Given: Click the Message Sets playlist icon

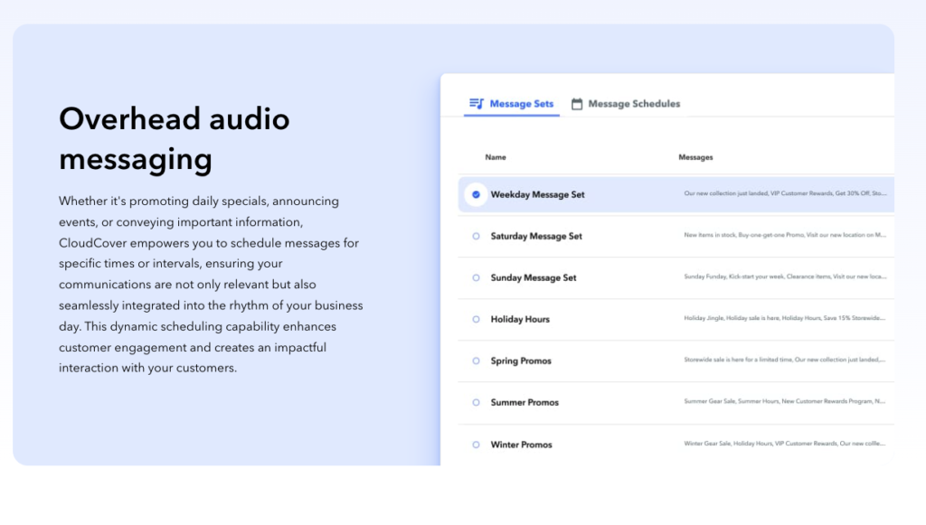Looking at the screenshot, I should pos(477,104).
